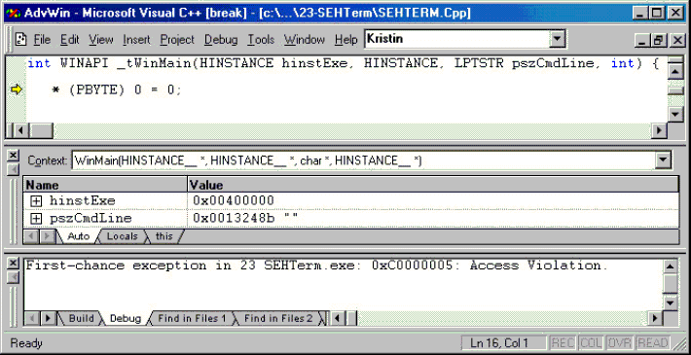Open the Kristin combo box dropdown arrow
This screenshot has width=691, height=355.
[x=558, y=39]
